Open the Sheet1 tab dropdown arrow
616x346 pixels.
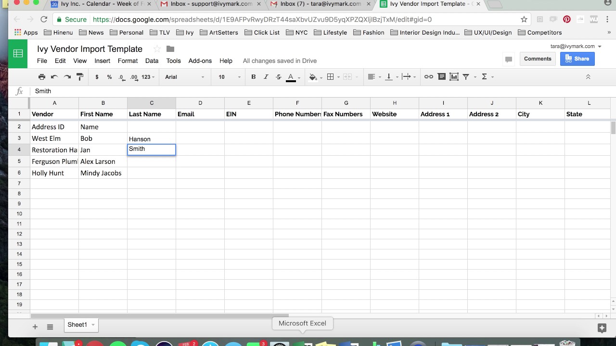click(x=93, y=325)
